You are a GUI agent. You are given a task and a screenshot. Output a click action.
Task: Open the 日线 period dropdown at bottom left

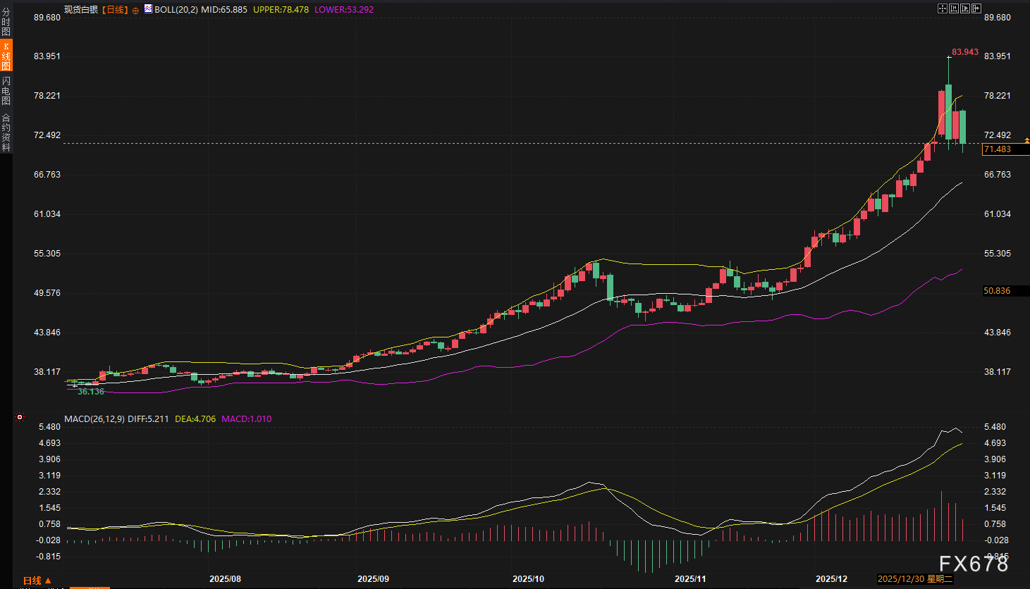tap(37, 581)
